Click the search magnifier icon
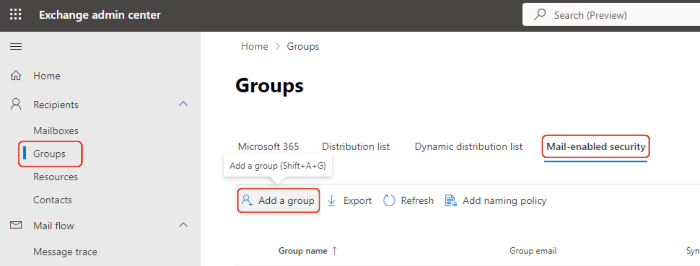Screen dimensions: 700x266 tap(540, 14)
